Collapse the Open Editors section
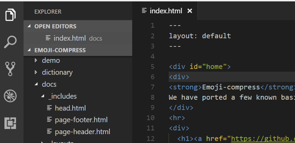This screenshot has height=143, width=295. pos(29,26)
